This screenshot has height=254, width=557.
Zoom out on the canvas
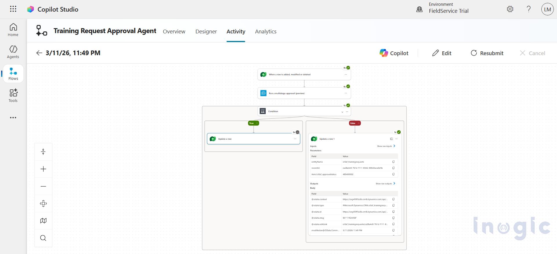click(x=43, y=186)
